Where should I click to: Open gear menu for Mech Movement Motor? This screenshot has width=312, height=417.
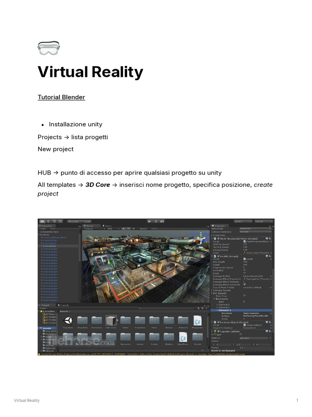270,239
